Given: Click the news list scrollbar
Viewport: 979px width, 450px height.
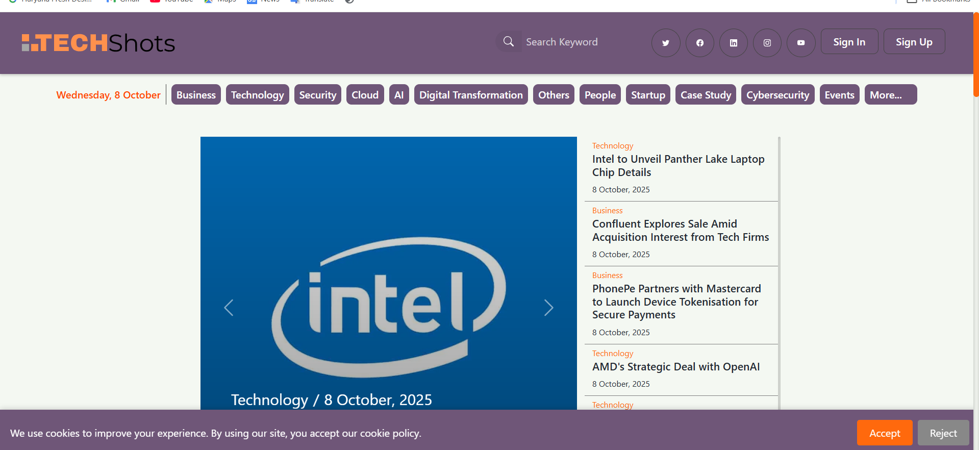Looking at the screenshot, I should click(780, 273).
